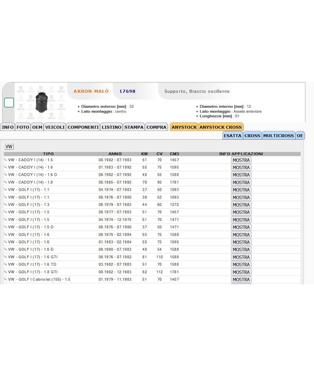
Task: Click MOSTRA for GOLF I 1.1 38 kW
Action: [241, 198]
